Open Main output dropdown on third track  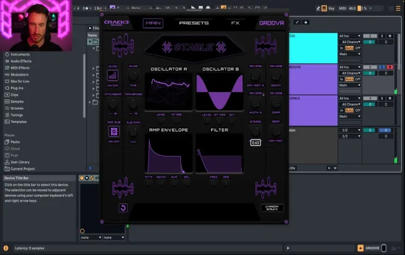[350, 116]
